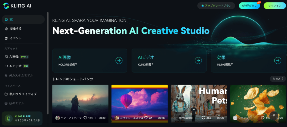Click the sidebar vertical scrollbar
The width and height of the screenshot is (287, 127).
(x=48, y=63)
